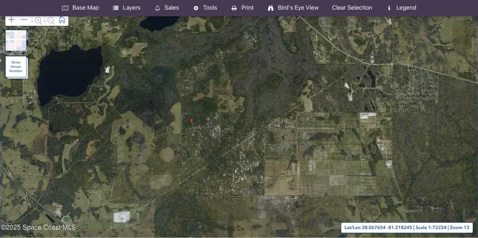Viewport: 478px width, 238px height.
Task: Reset map with the home icon
Action: tap(62, 20)
